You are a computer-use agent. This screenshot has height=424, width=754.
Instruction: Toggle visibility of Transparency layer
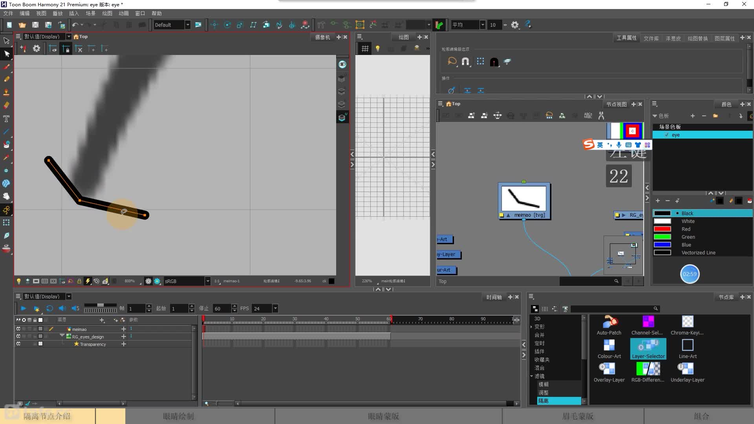point(18,344)
